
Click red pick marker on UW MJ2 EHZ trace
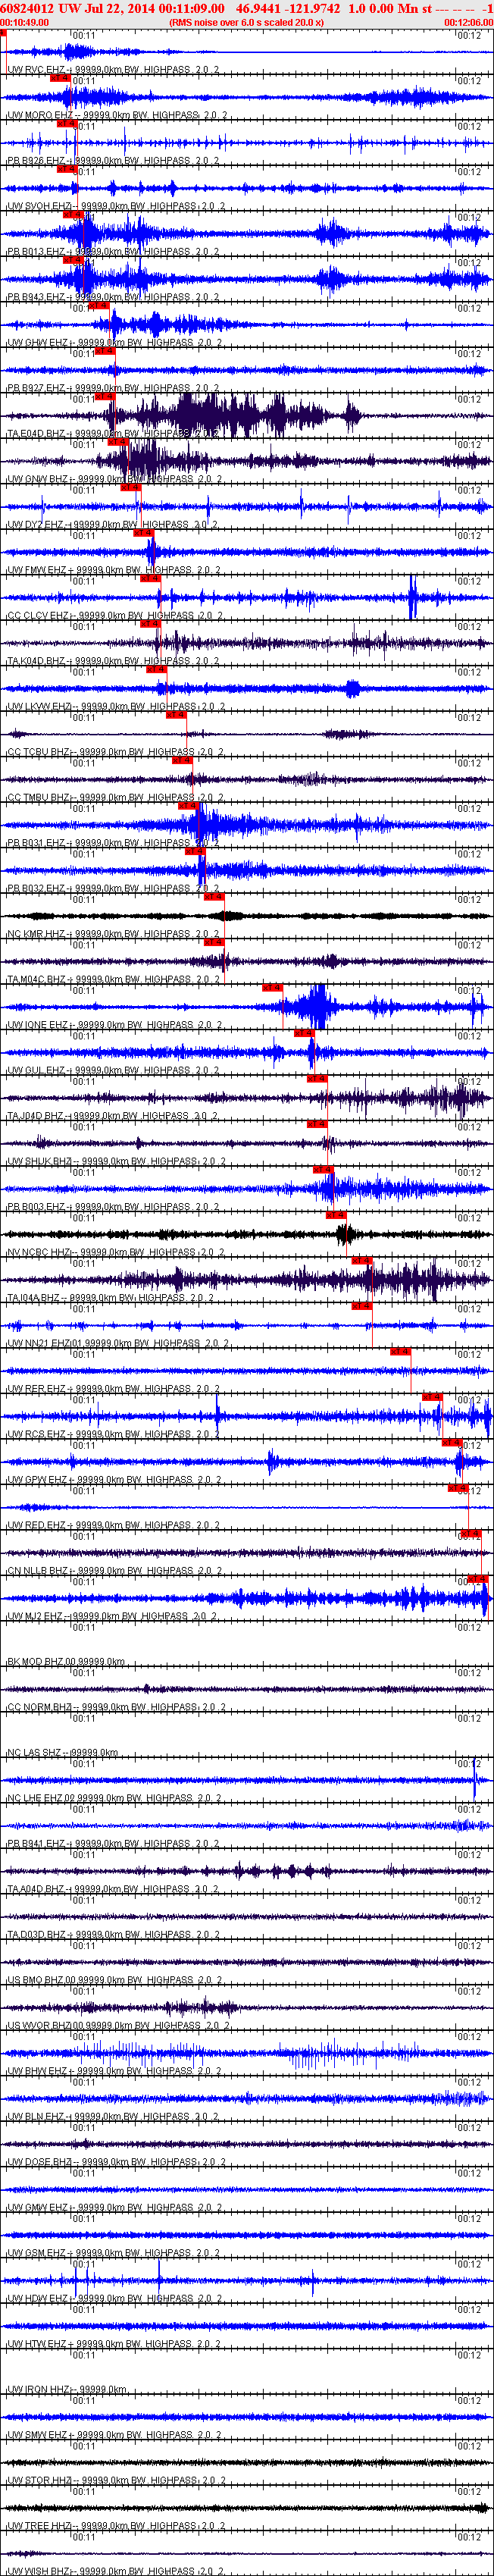click(x=479, y=1579)
